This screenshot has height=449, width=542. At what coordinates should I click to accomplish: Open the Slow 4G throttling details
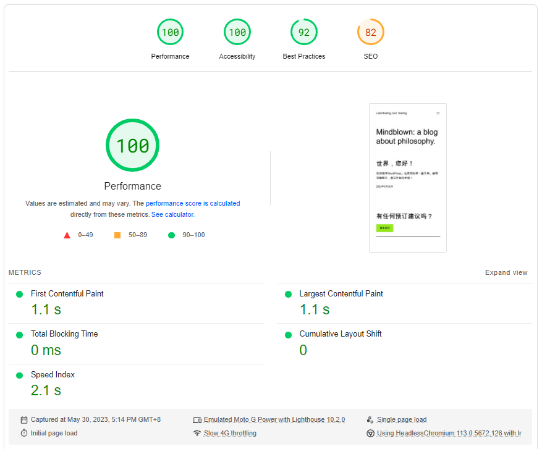(231, 433)
